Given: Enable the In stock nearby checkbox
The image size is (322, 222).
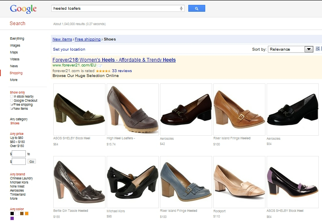Looking at the screenshot, I should [12, 96].
